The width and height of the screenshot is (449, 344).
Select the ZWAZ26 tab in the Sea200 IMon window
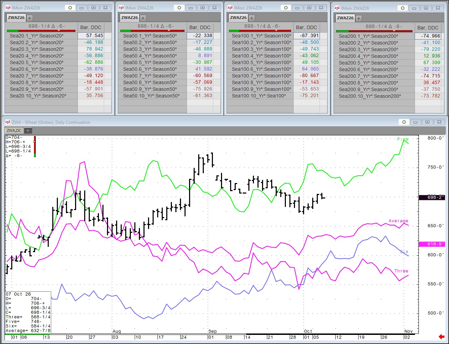tap(345, 18)
